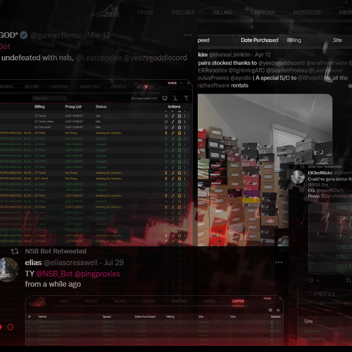Image resolution: width=352 pixels, height=352 pixels.
Task: Click delete trash icon on GT Work other row
Action: click(179, 122)
